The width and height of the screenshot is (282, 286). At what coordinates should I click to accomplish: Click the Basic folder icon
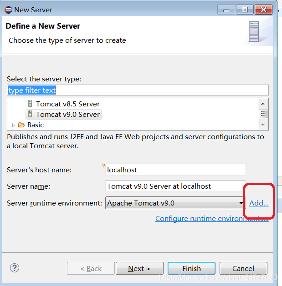click(x=21, y=125)
